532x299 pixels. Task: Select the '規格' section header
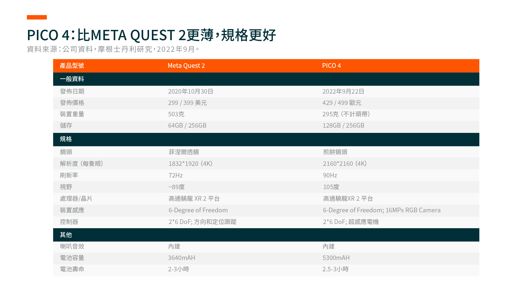pos(66,139)
